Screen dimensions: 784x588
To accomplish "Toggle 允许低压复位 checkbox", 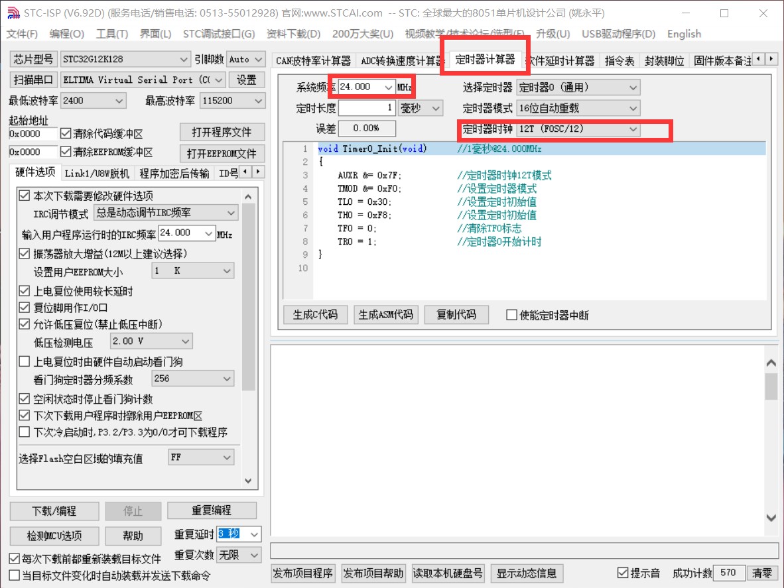I will click(24, 324).
